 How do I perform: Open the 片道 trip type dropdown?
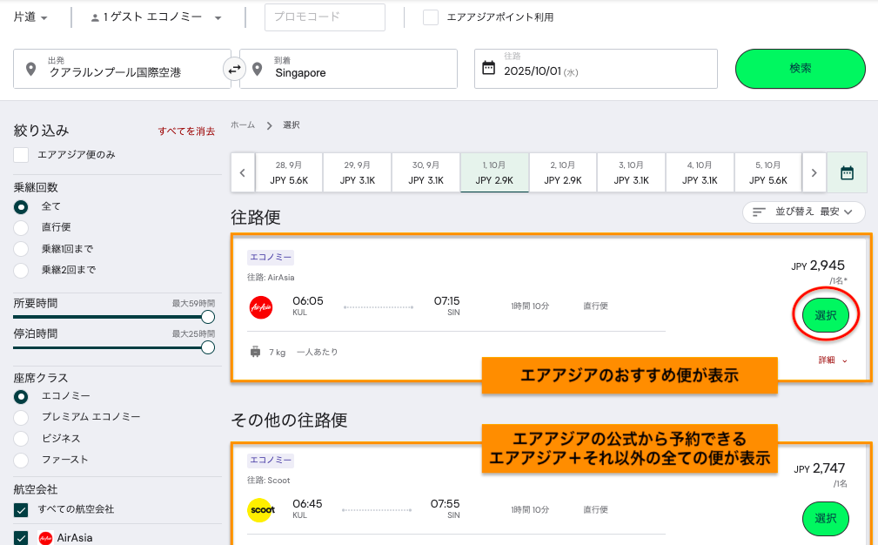[x=30, y=17]
